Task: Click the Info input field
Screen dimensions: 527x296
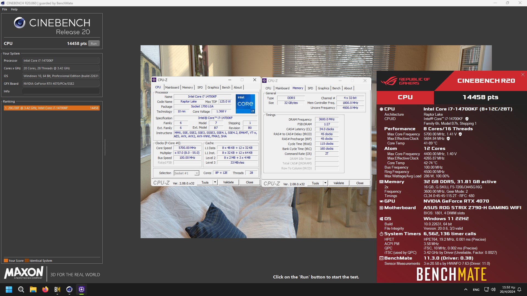Action: click(61, 91)
